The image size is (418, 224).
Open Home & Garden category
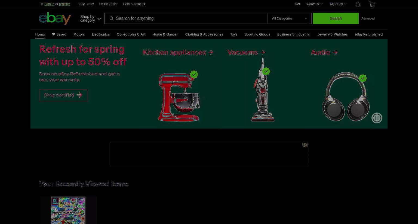tap(165, 34)
